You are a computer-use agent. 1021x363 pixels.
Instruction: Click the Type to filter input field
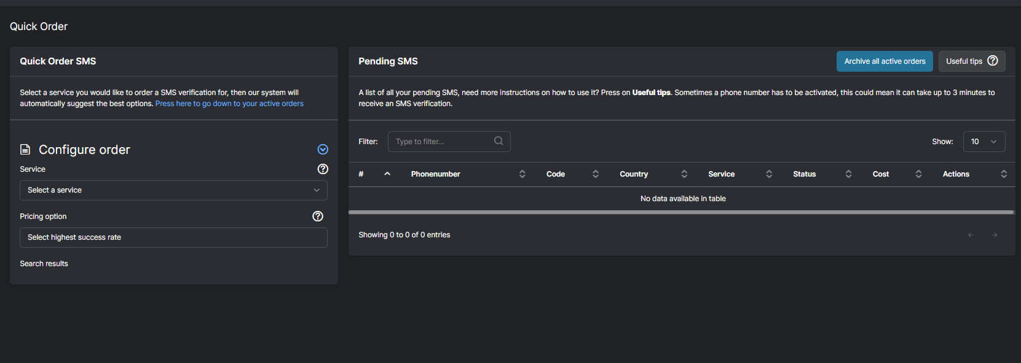point(443,142)
